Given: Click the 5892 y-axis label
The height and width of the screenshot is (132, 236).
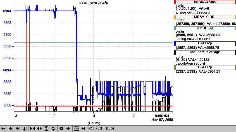Looking at the screenshot, I should coord(7,82).
